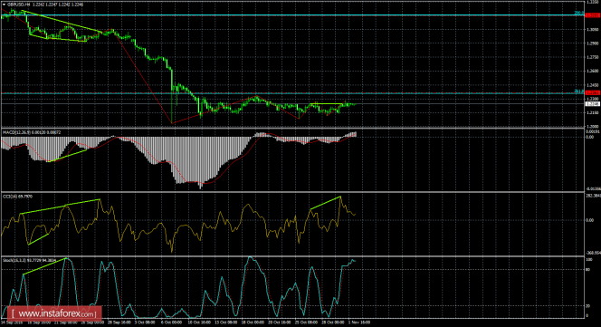
Task: Select green divergence line on MACD histogram
Action: (68, 156)
